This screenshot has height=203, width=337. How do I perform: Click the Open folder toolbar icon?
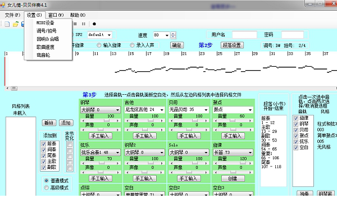pyautogui.click(x=16, y=24)
